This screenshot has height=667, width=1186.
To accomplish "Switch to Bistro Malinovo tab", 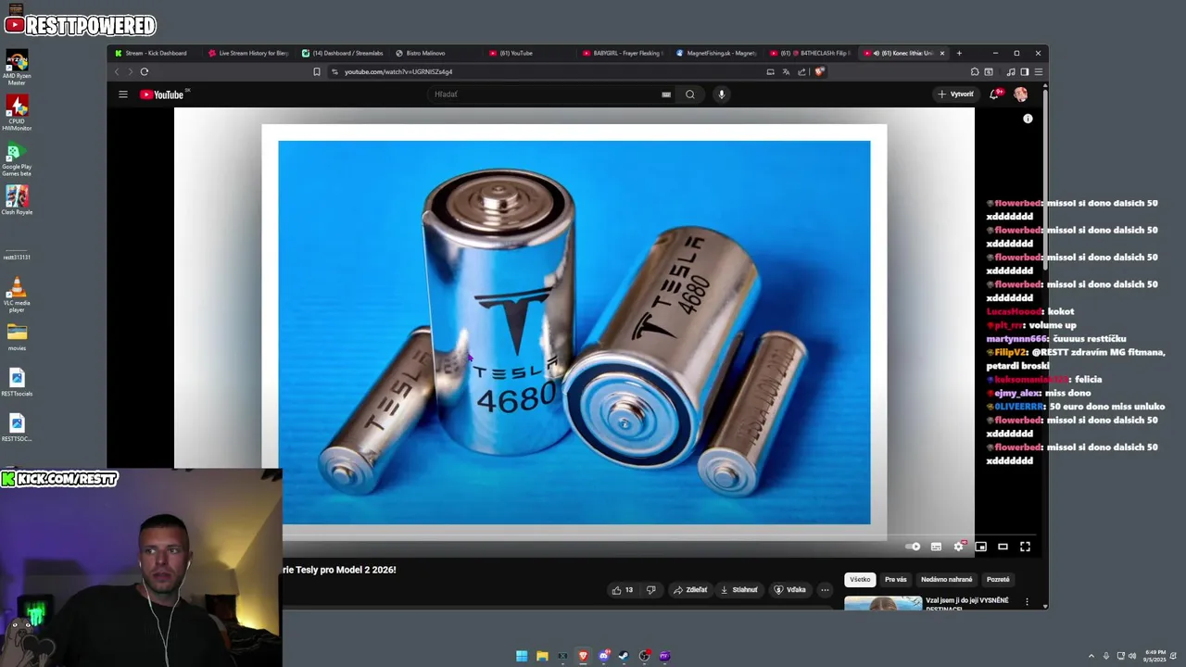I will point(435,53).
